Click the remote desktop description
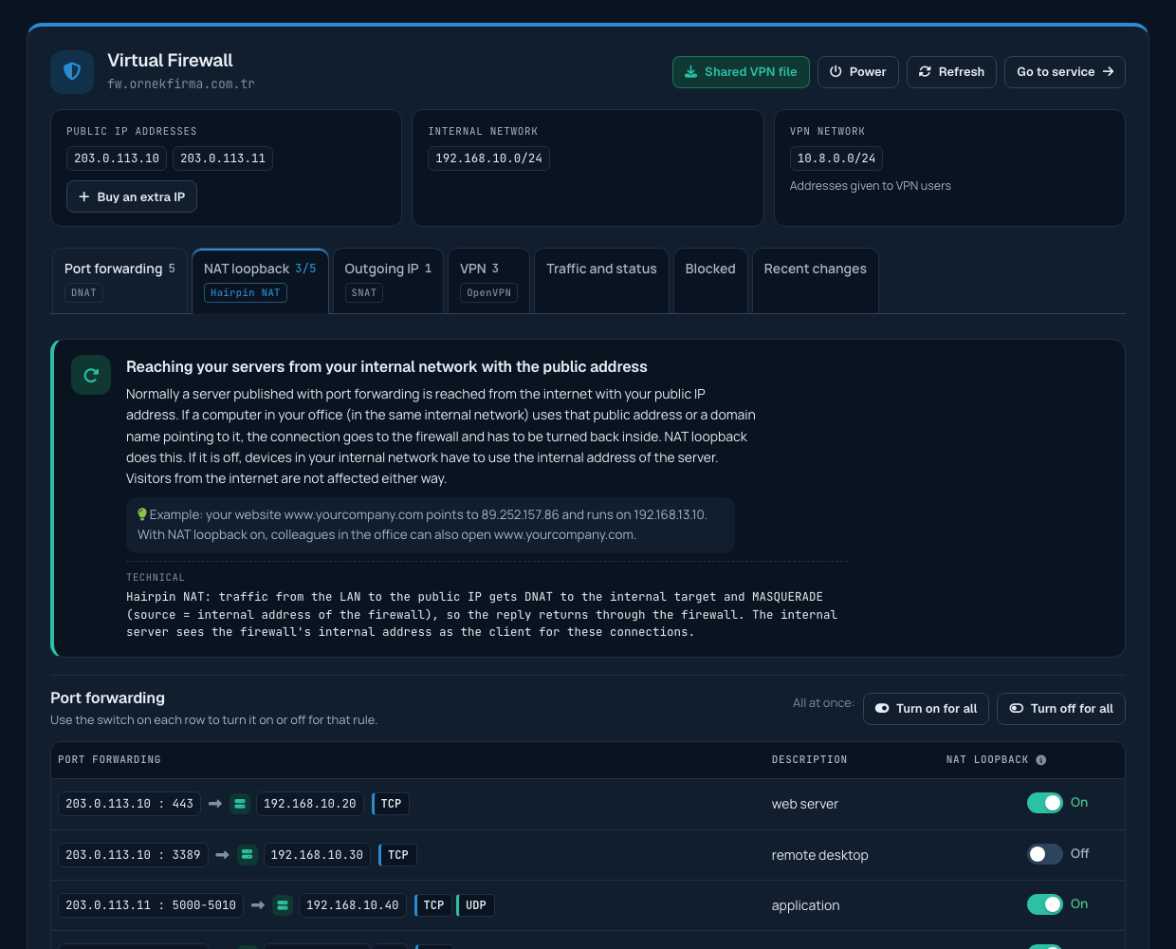1176x949 pixels. coord(820,855)
